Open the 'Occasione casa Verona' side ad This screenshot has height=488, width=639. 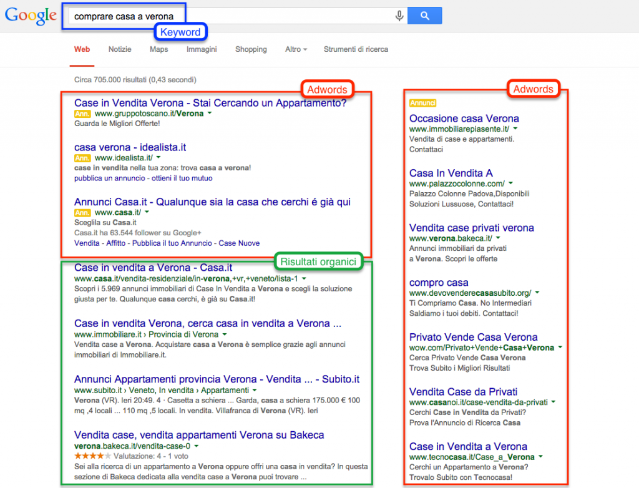tap(464, 118)
